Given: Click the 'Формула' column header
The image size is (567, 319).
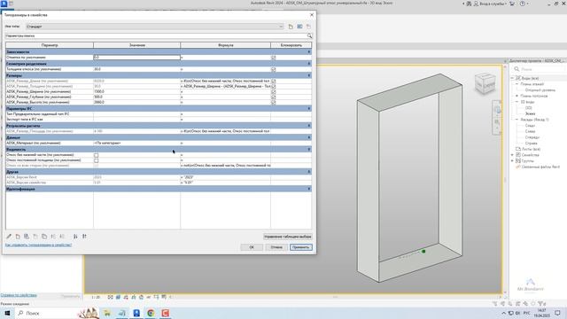Looking at the screenshot, I should pos(226,45).
